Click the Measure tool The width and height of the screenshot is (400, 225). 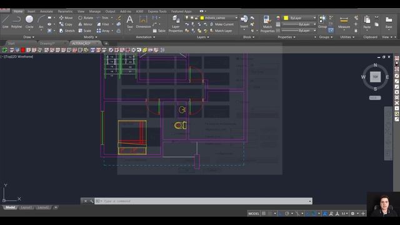344,22
